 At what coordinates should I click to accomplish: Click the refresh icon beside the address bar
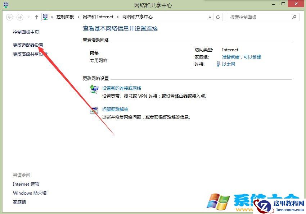(218, 17)
